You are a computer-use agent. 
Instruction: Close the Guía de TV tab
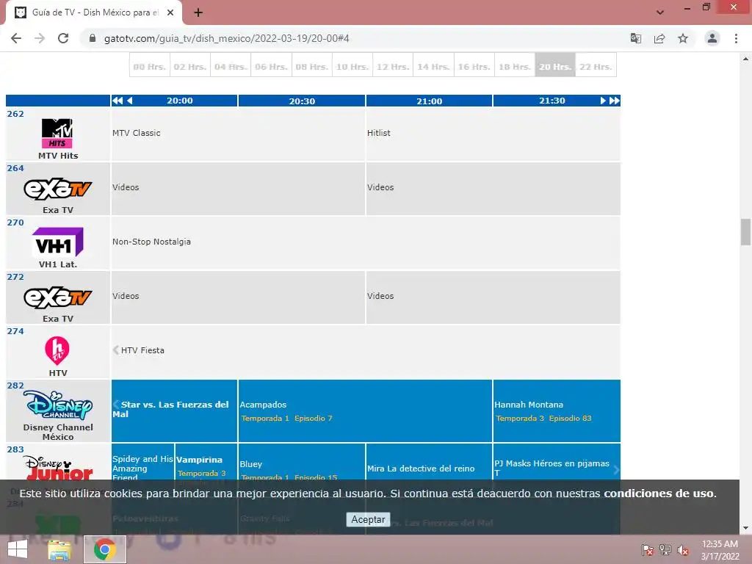click(x=170, y=12)
